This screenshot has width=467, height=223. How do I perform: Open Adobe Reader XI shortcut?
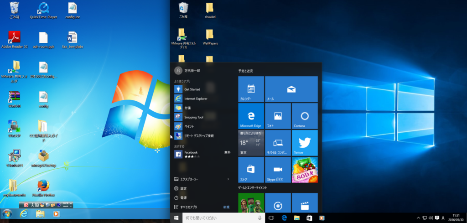[x=14, y=39]
